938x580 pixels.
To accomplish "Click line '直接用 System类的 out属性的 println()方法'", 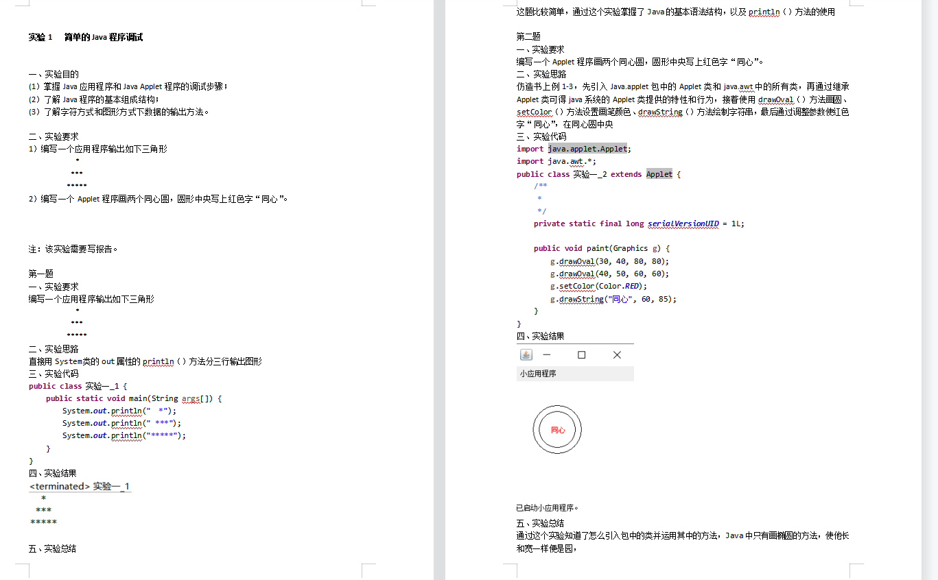I will point(145,361).
